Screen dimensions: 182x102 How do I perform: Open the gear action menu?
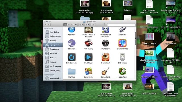[81, 25]
